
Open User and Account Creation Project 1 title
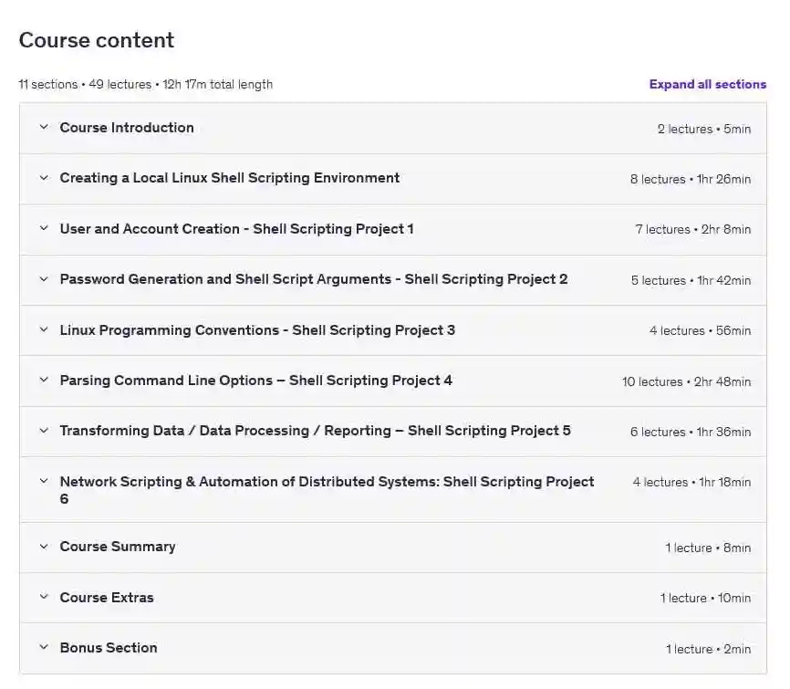(236, 229)
